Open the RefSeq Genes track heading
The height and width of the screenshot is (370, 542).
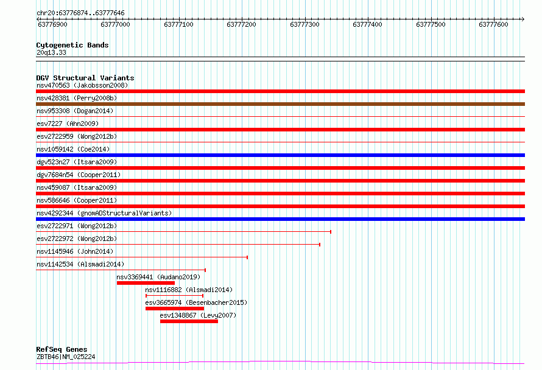coord(62,350)
